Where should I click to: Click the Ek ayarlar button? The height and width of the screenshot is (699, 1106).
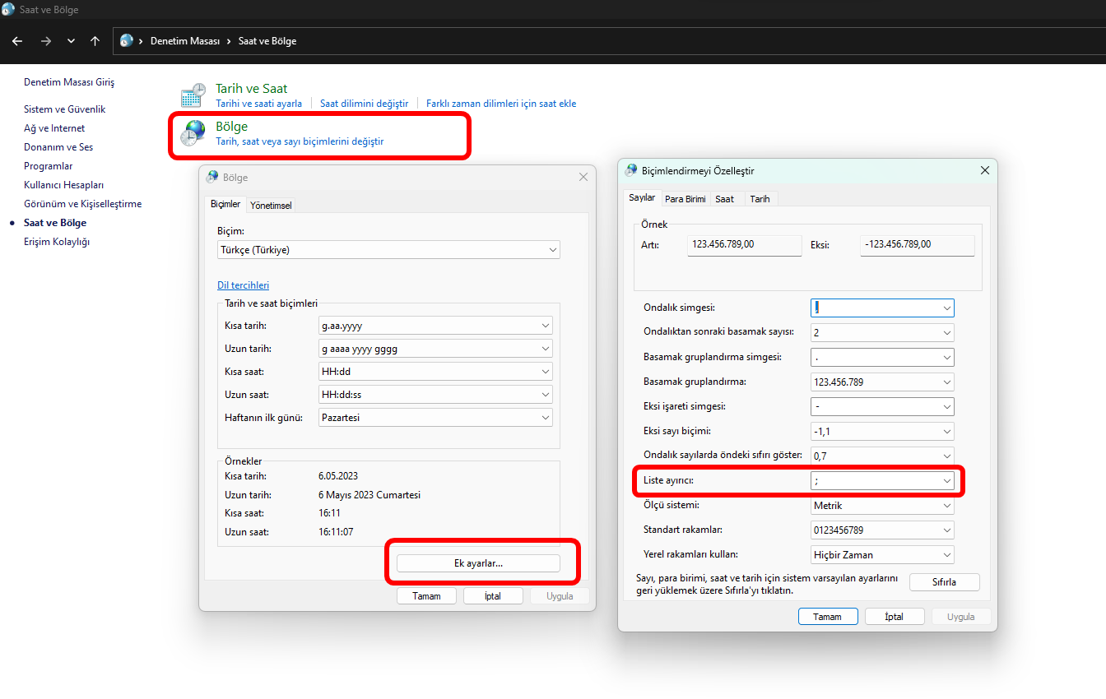[x=478, y=563]
